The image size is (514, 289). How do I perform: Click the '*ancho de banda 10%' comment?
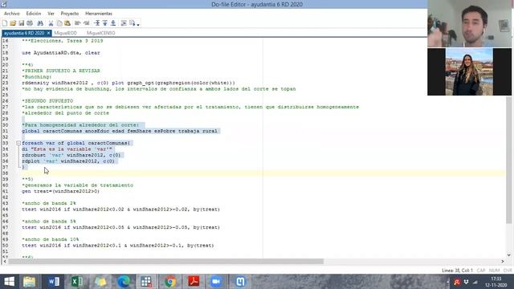(x=50, y=239)
